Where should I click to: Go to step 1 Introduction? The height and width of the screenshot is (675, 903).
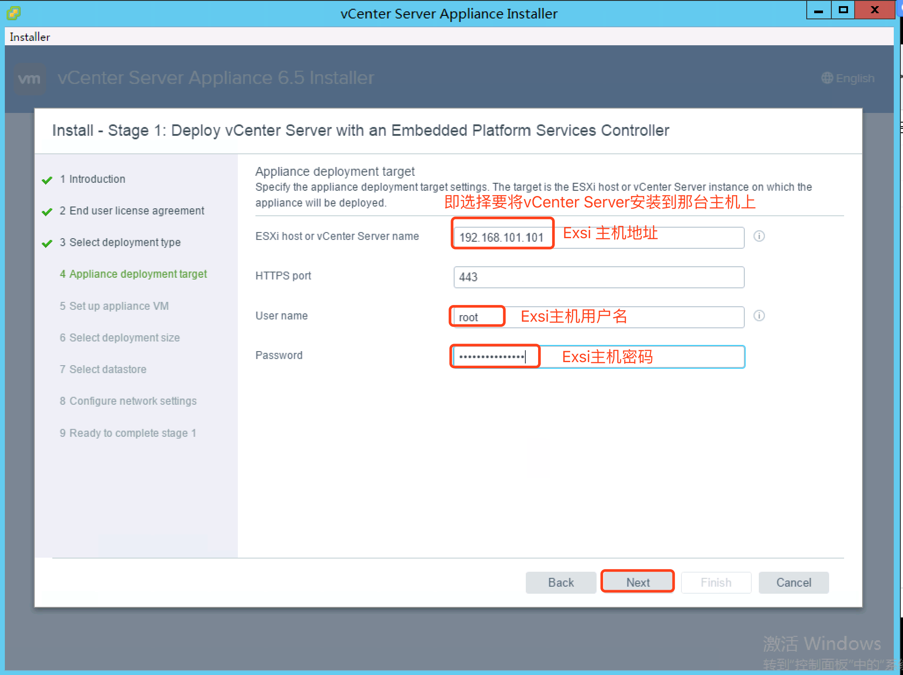click(93, 179)
